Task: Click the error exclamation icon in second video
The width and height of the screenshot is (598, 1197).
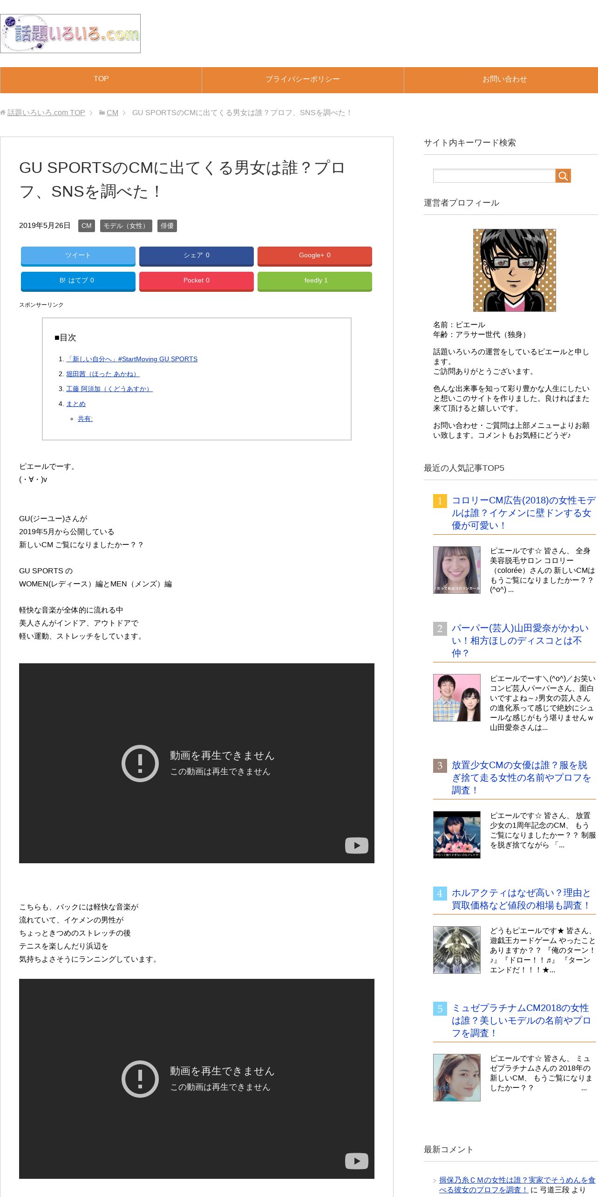Action: tap(140, 1079)
